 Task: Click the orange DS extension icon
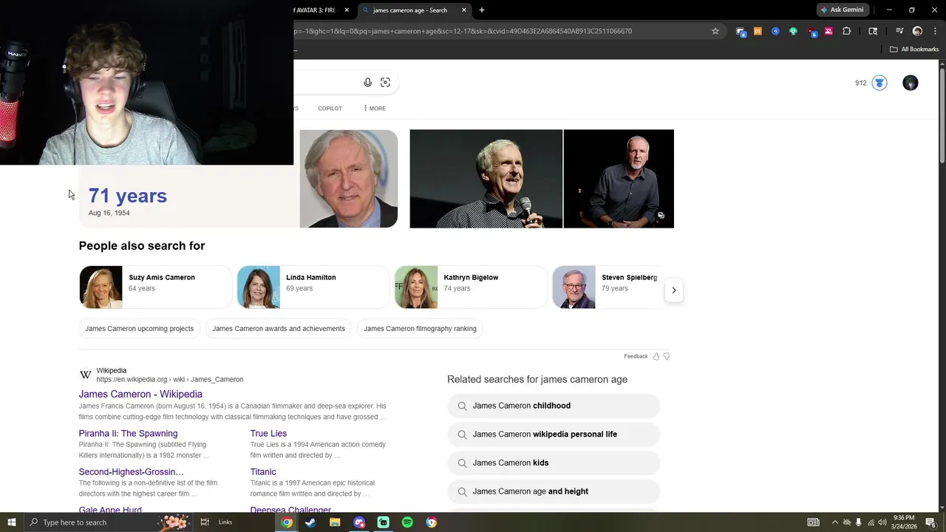pos(758,31)
